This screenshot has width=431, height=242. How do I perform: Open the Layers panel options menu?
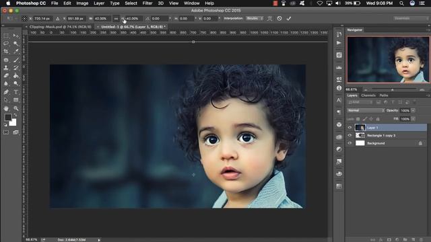pyautogui.click(x=428, y=95)
